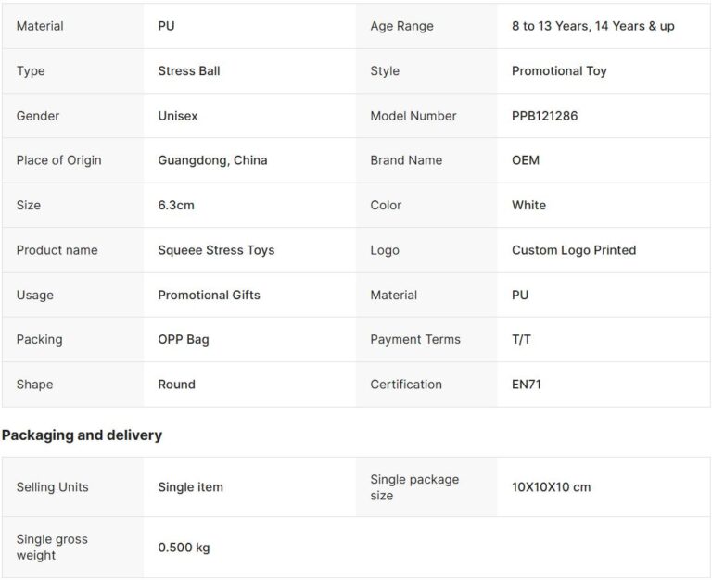The image size is (712, 580).
Task: Select the Stress Ball type value
Action: (x=189, y=71)
